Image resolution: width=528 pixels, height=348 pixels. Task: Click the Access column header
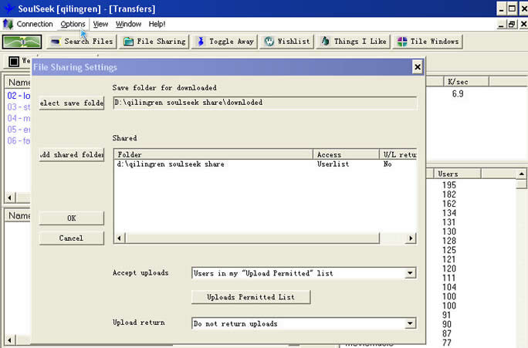[346, 154]
